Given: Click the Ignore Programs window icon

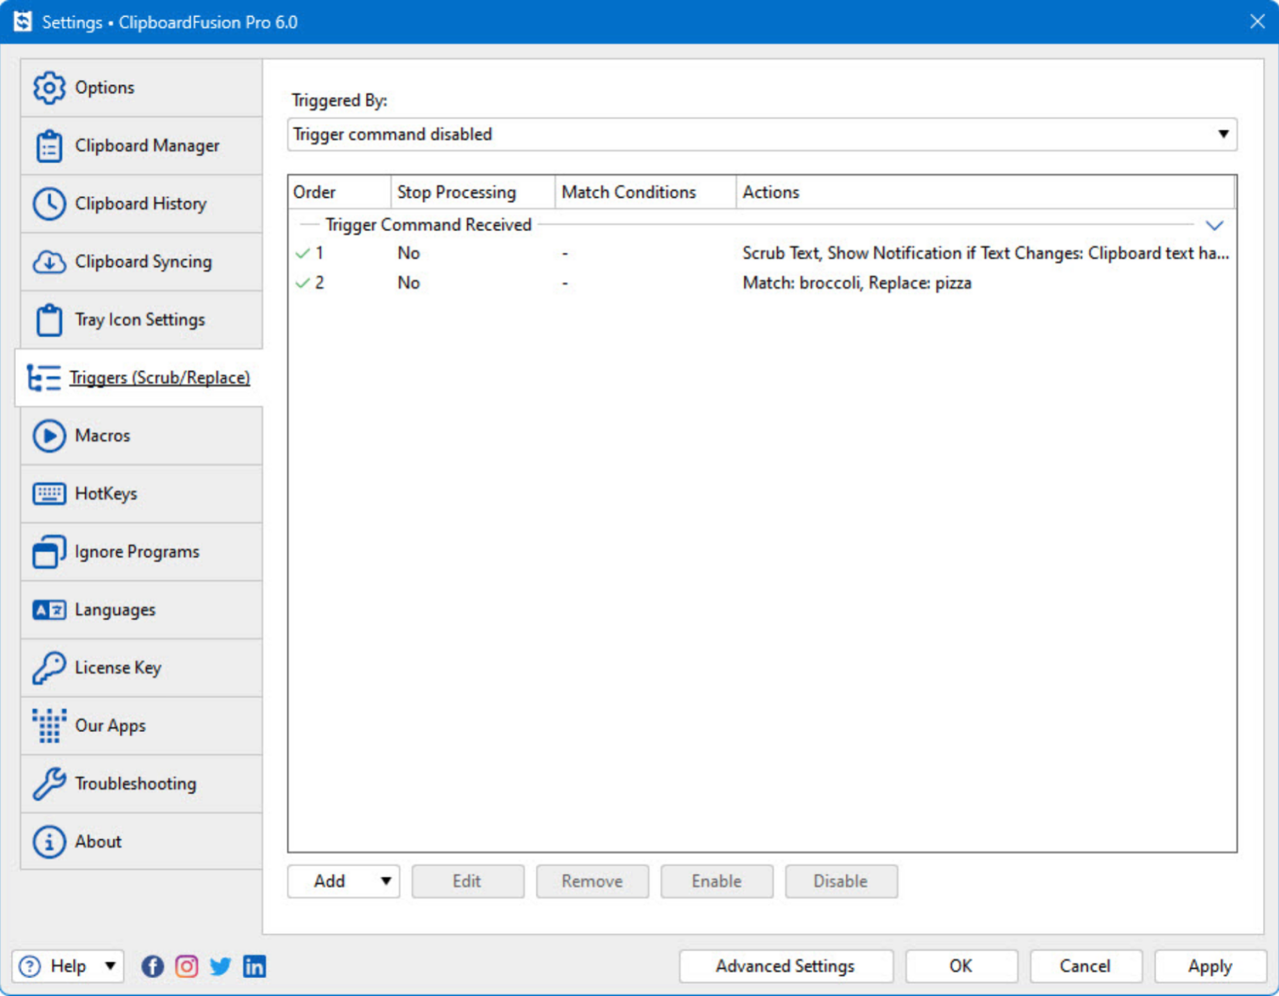Looking at the screenshot, I should (49, 552).
